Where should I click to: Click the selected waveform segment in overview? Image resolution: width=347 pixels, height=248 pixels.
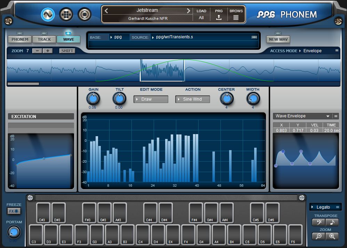point(162,70)
